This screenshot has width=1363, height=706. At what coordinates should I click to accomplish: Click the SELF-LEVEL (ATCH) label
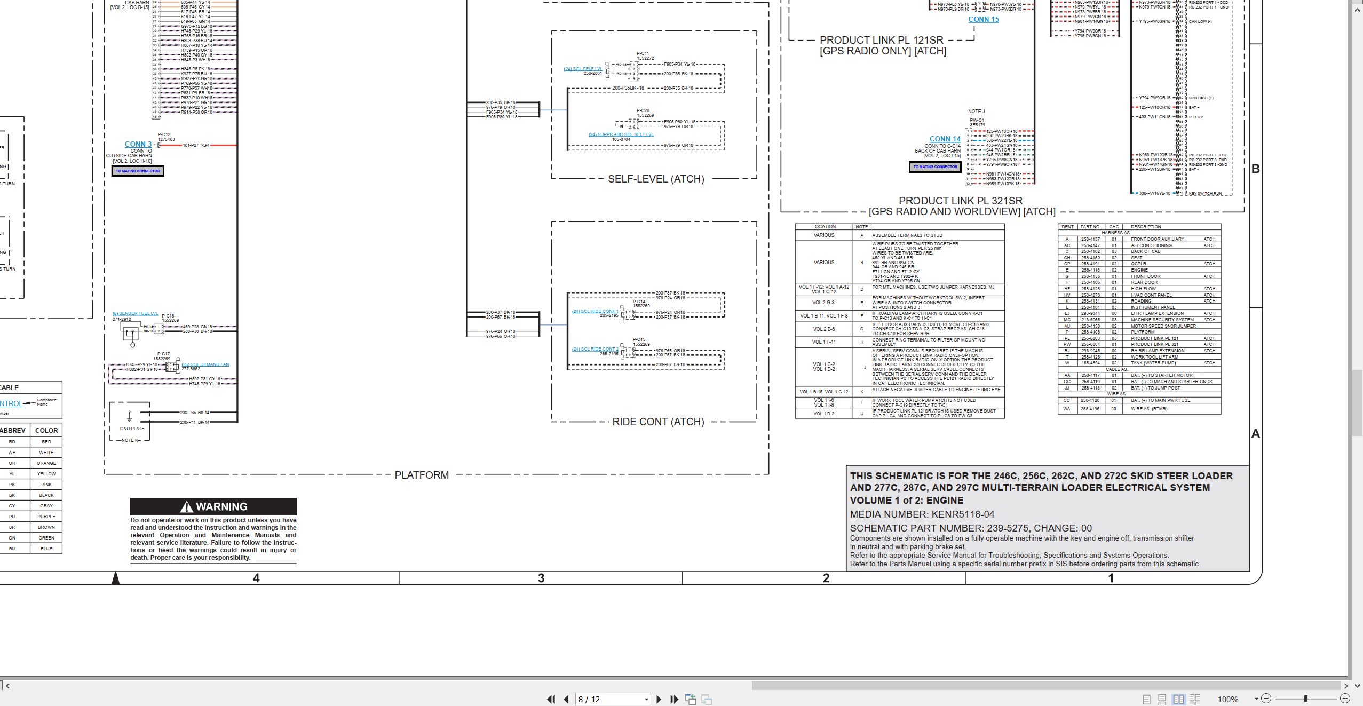(x=656, y=179)
